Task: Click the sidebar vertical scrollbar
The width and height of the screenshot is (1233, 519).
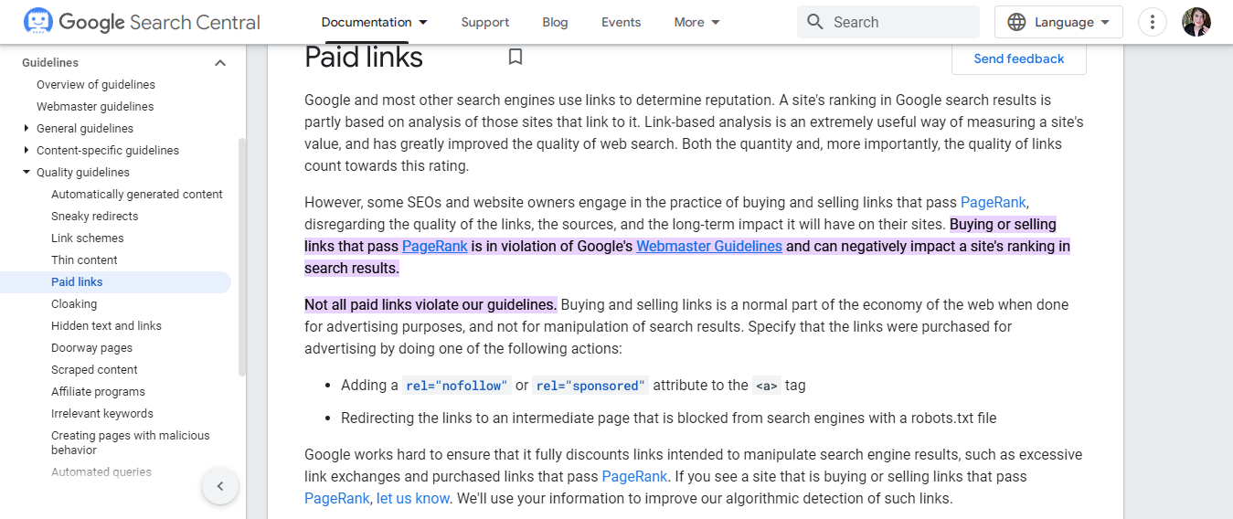Action: [x=242, y=256]
